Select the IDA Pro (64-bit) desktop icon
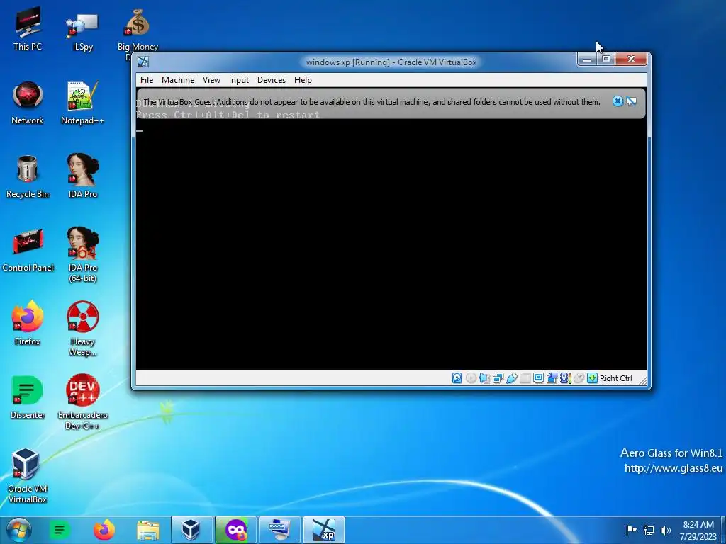This screenshot has height=544, width=726. [x=83, y=254]
